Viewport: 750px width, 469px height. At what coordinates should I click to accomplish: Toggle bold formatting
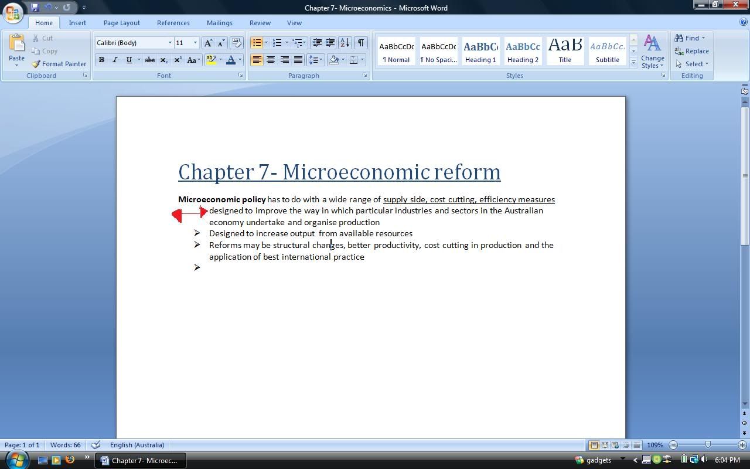(101, 60)
